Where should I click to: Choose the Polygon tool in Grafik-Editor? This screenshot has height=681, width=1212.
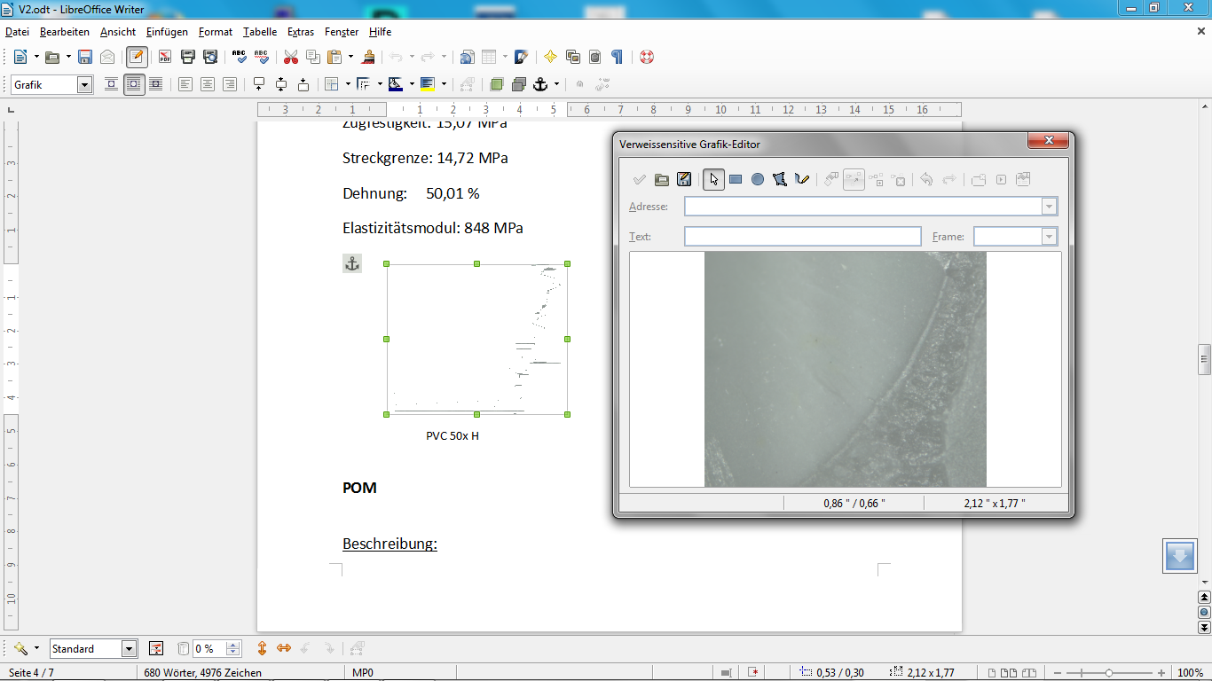(780, 179)
